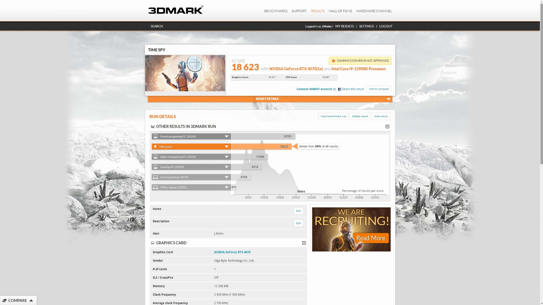This screenshot has height=305, width=543.
Task: Click the CPU Score value 19 887
Action: (326, 77)
